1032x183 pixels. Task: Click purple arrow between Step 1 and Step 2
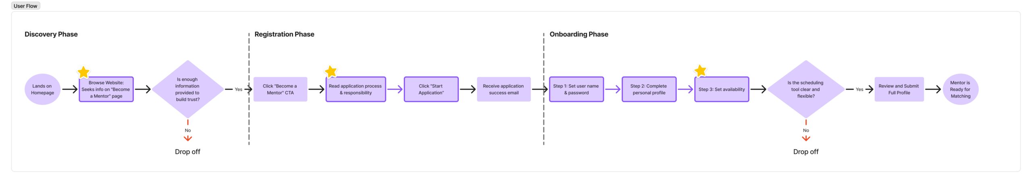[612, 89]
